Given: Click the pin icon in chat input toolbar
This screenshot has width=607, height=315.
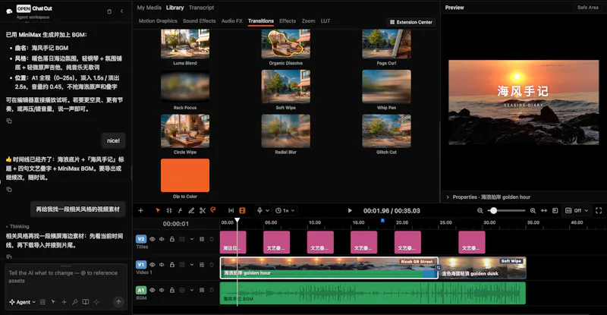Looking at the screenshot, I should (74, 302).
